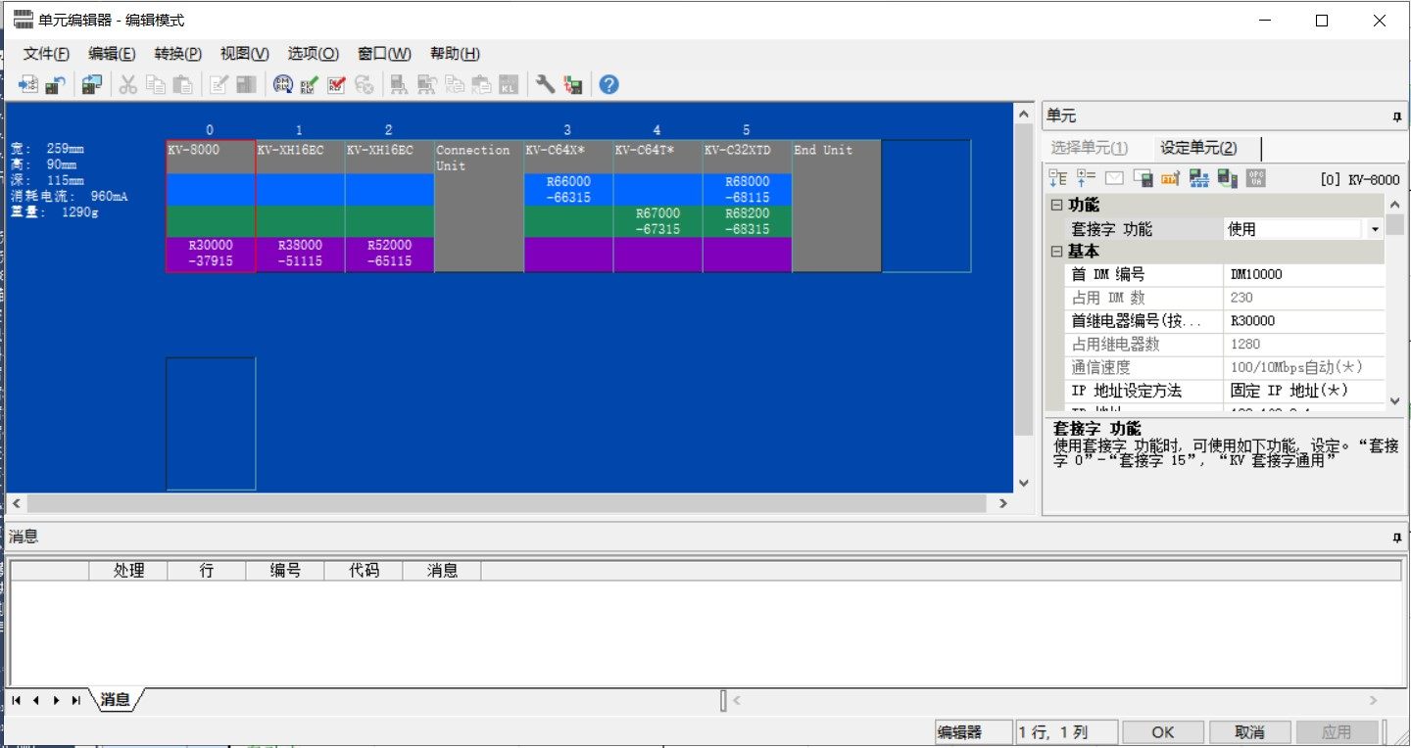Click the collapse-all icon in the unit panel

pyautogui.click(x=1058, y=178)
